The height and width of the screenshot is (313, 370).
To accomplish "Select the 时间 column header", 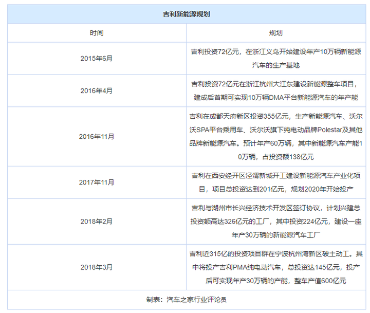I will point(97,33).
